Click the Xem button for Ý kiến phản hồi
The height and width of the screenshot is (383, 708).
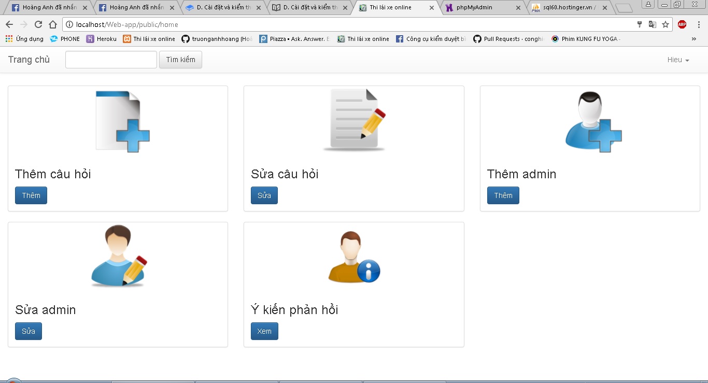click(264, 331)
